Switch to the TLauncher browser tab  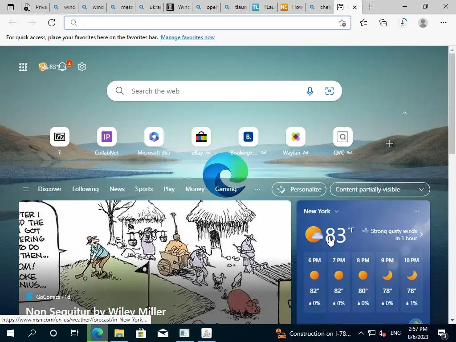coord(264,7)
